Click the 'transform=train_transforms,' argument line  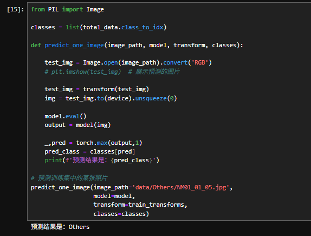(x=140, y=205)
